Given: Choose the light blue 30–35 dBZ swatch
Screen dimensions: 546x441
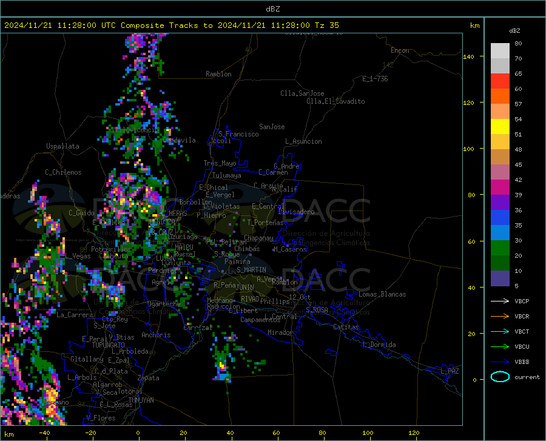Looking at the screenshot, I should pyautogui.click(x=500, y=233).
